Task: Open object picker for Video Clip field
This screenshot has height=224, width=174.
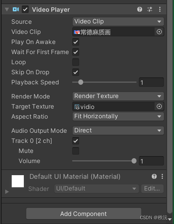Action: [159, 32]
